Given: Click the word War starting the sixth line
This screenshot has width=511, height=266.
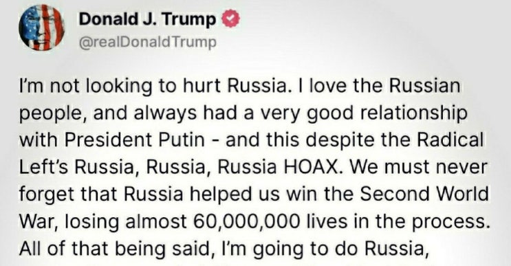Looking at the screenshot, I should click(39, 222).
